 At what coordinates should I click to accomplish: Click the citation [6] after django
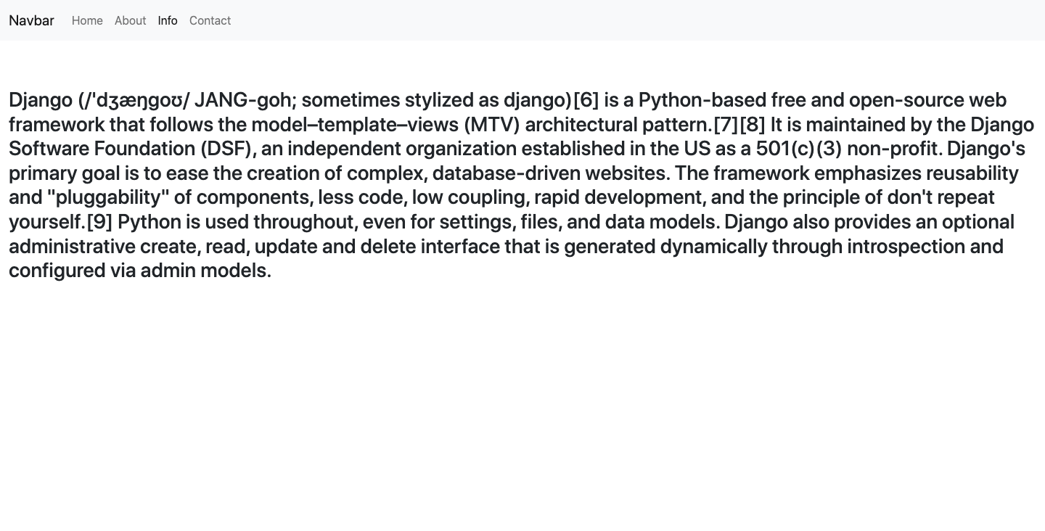(585, 100)
